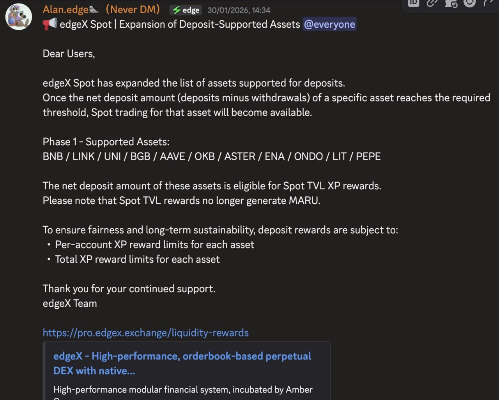
Task: Click the "Dear Users," greeting text
Action: [69, 53]
